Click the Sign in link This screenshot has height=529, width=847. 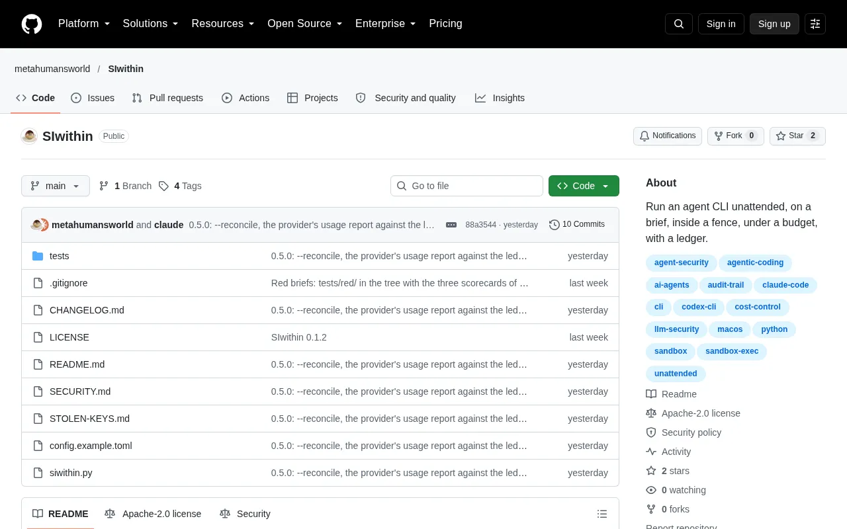tap(721, 24)
